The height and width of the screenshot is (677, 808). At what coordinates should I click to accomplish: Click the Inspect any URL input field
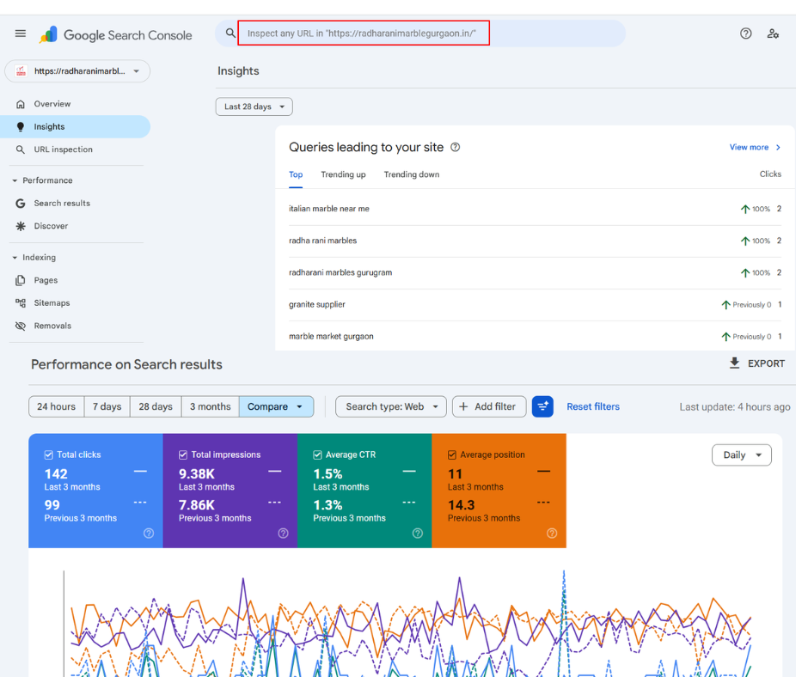pyautogui.click(x=363, y=33)
